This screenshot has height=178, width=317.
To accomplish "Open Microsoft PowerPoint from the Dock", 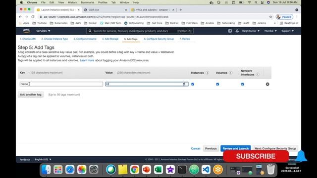I will click(x=147, y=170).
